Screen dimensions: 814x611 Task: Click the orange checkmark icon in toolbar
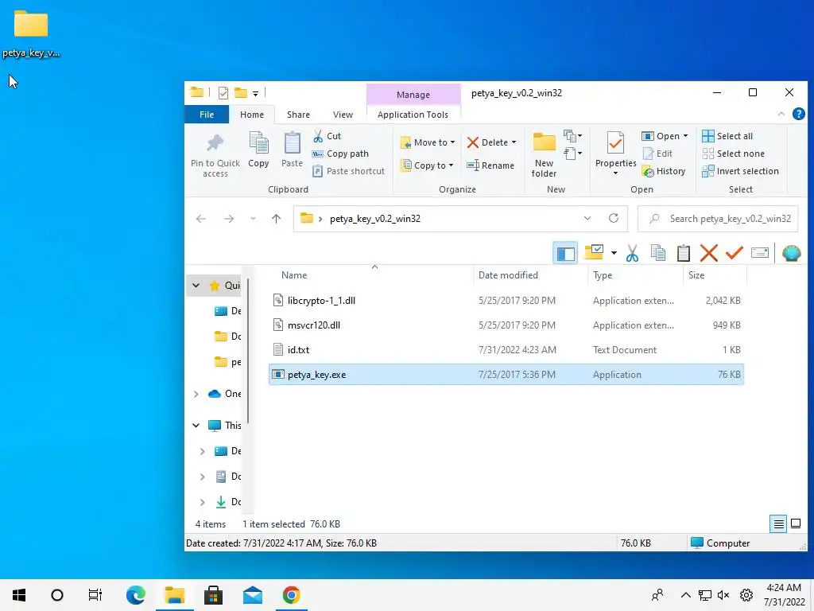(734, 253)
